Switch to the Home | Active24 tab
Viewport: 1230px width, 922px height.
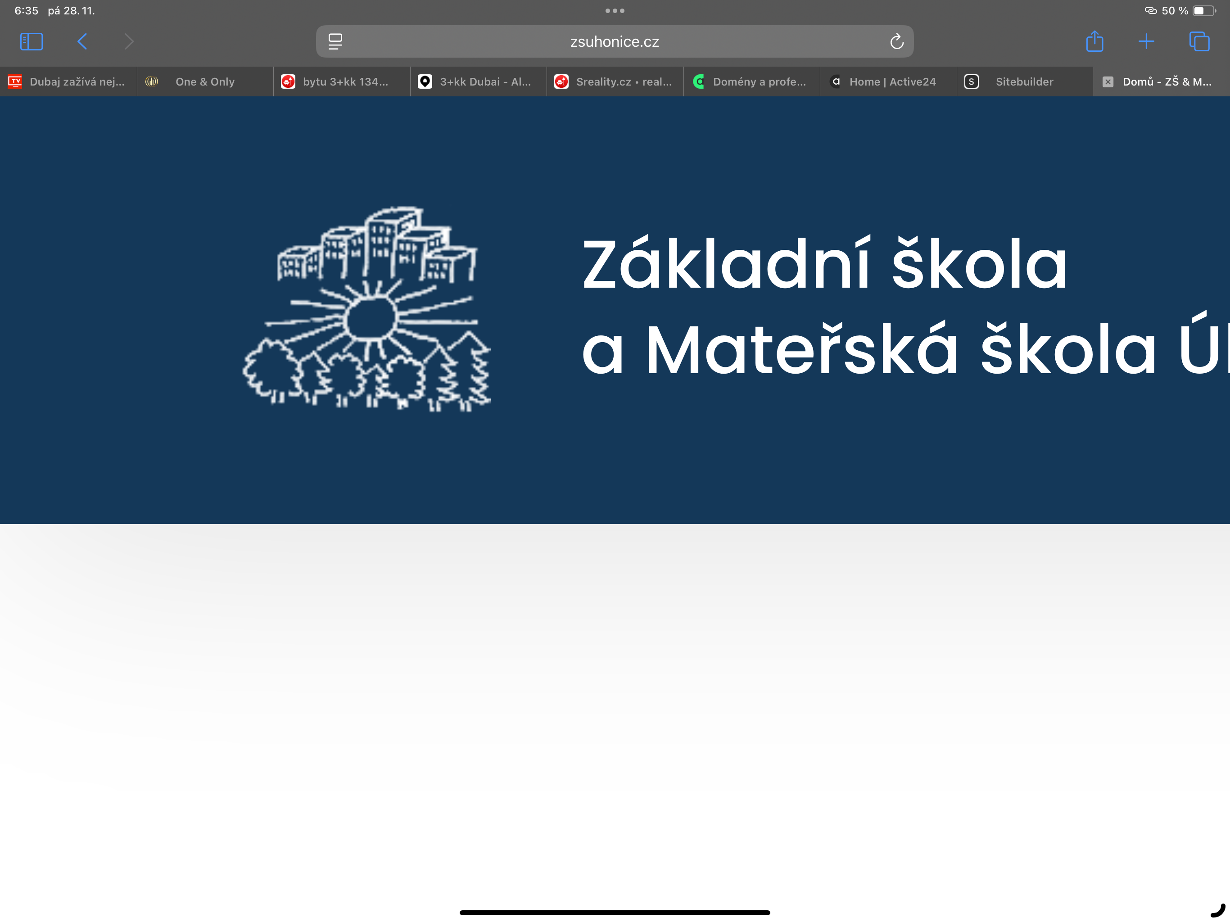(x=888, y=82)
